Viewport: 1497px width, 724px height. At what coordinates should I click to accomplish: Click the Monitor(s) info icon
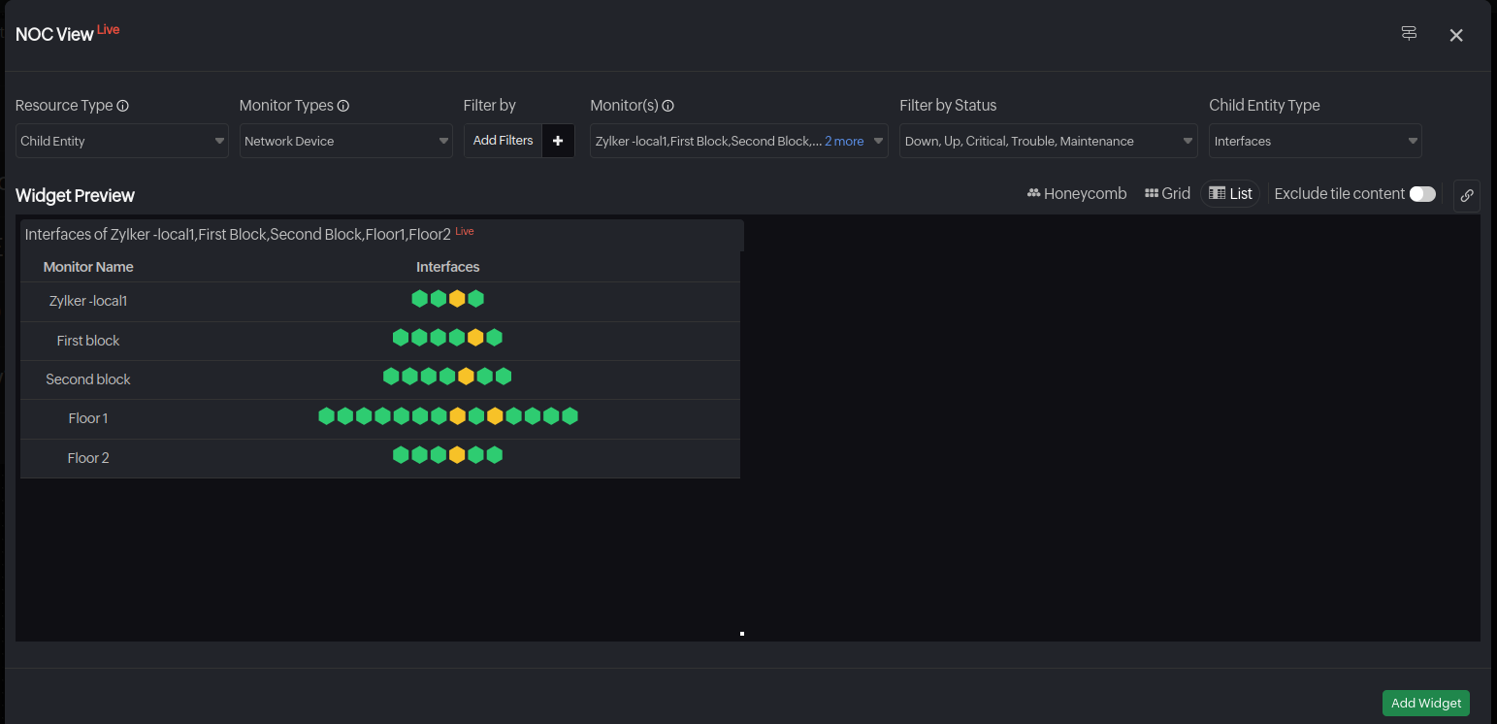(x=667, y=106)
